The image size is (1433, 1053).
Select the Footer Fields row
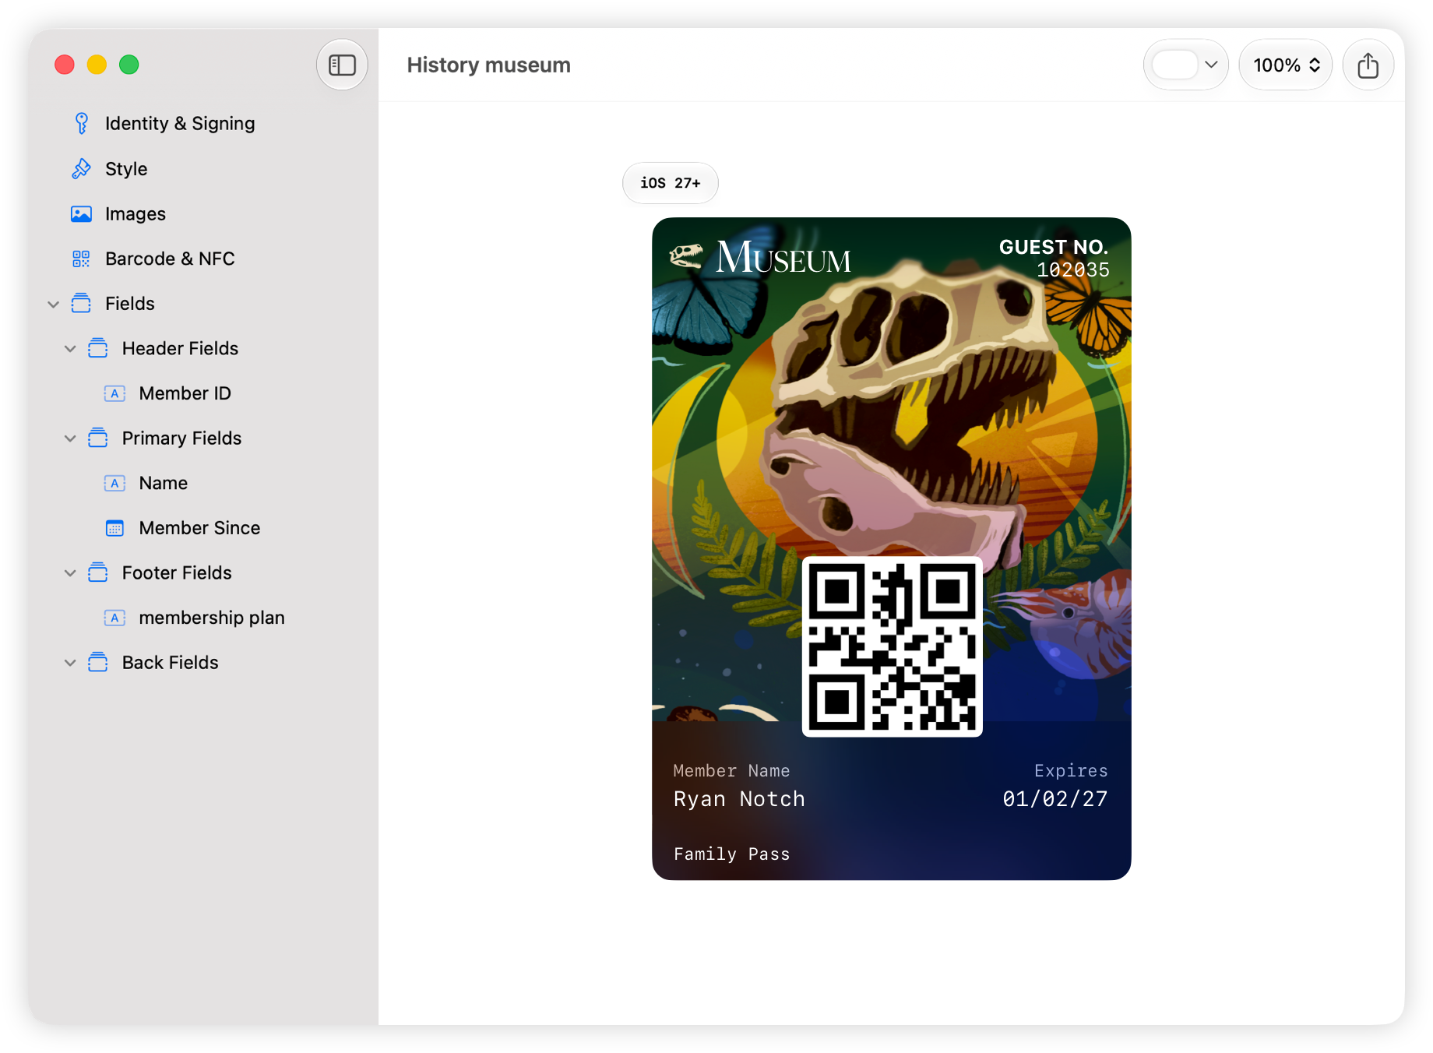coord(202,572)
